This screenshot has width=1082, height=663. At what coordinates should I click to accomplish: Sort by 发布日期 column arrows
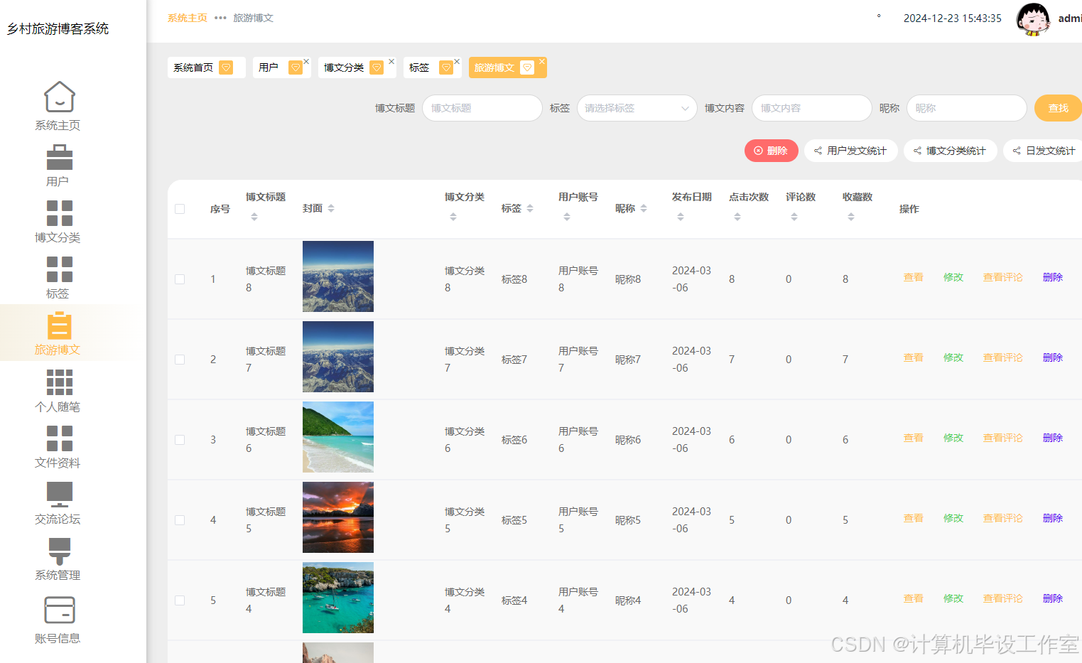[681, 217]
